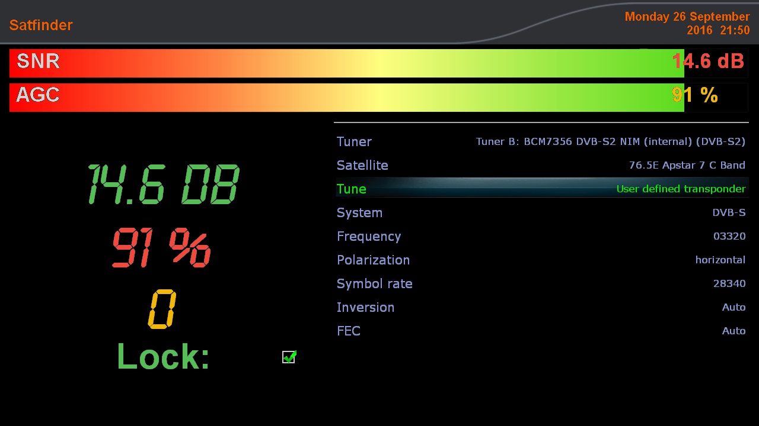Click the Symbol rate value 28340
This screenshot has width=759, height=426.
click(729, 283)
